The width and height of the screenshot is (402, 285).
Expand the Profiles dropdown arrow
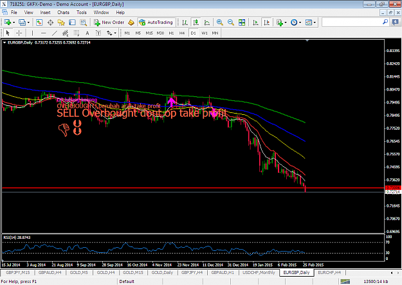pyautogui.click(x=28, y=22)
